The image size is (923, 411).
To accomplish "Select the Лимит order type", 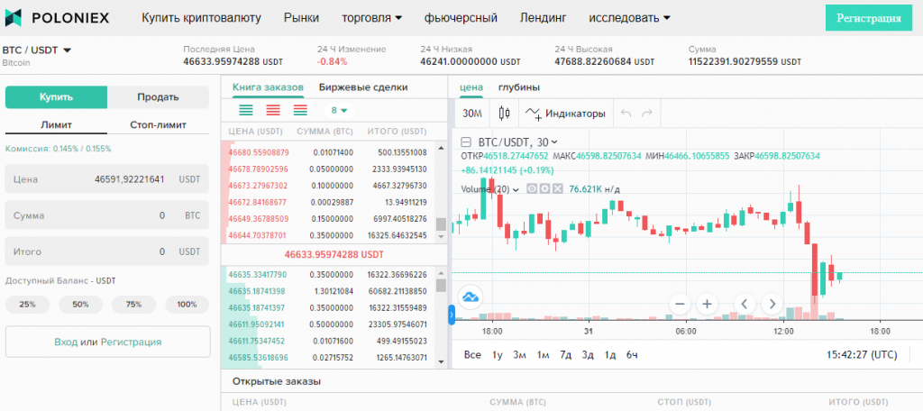I will (57, 124).
